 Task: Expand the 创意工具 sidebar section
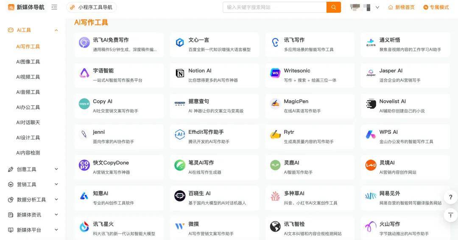coord(56,169)
